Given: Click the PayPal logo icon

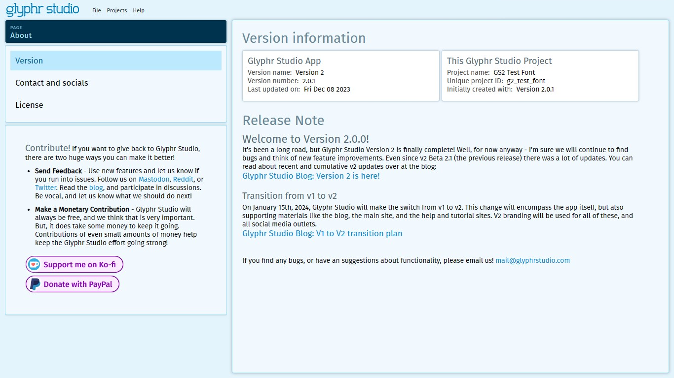Looking at the screenshot, I should tap(35, 284).
